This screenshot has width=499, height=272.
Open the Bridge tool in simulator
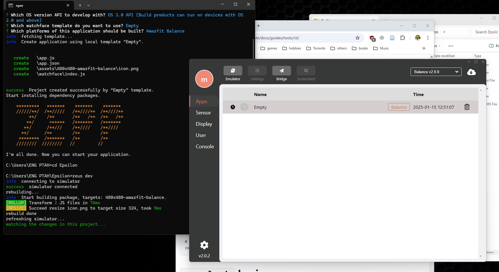281,71
